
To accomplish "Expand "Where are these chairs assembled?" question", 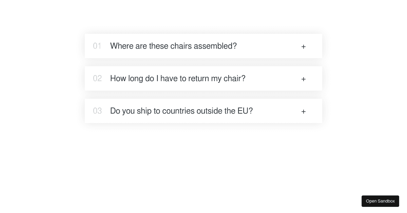I will pos(173,46).
